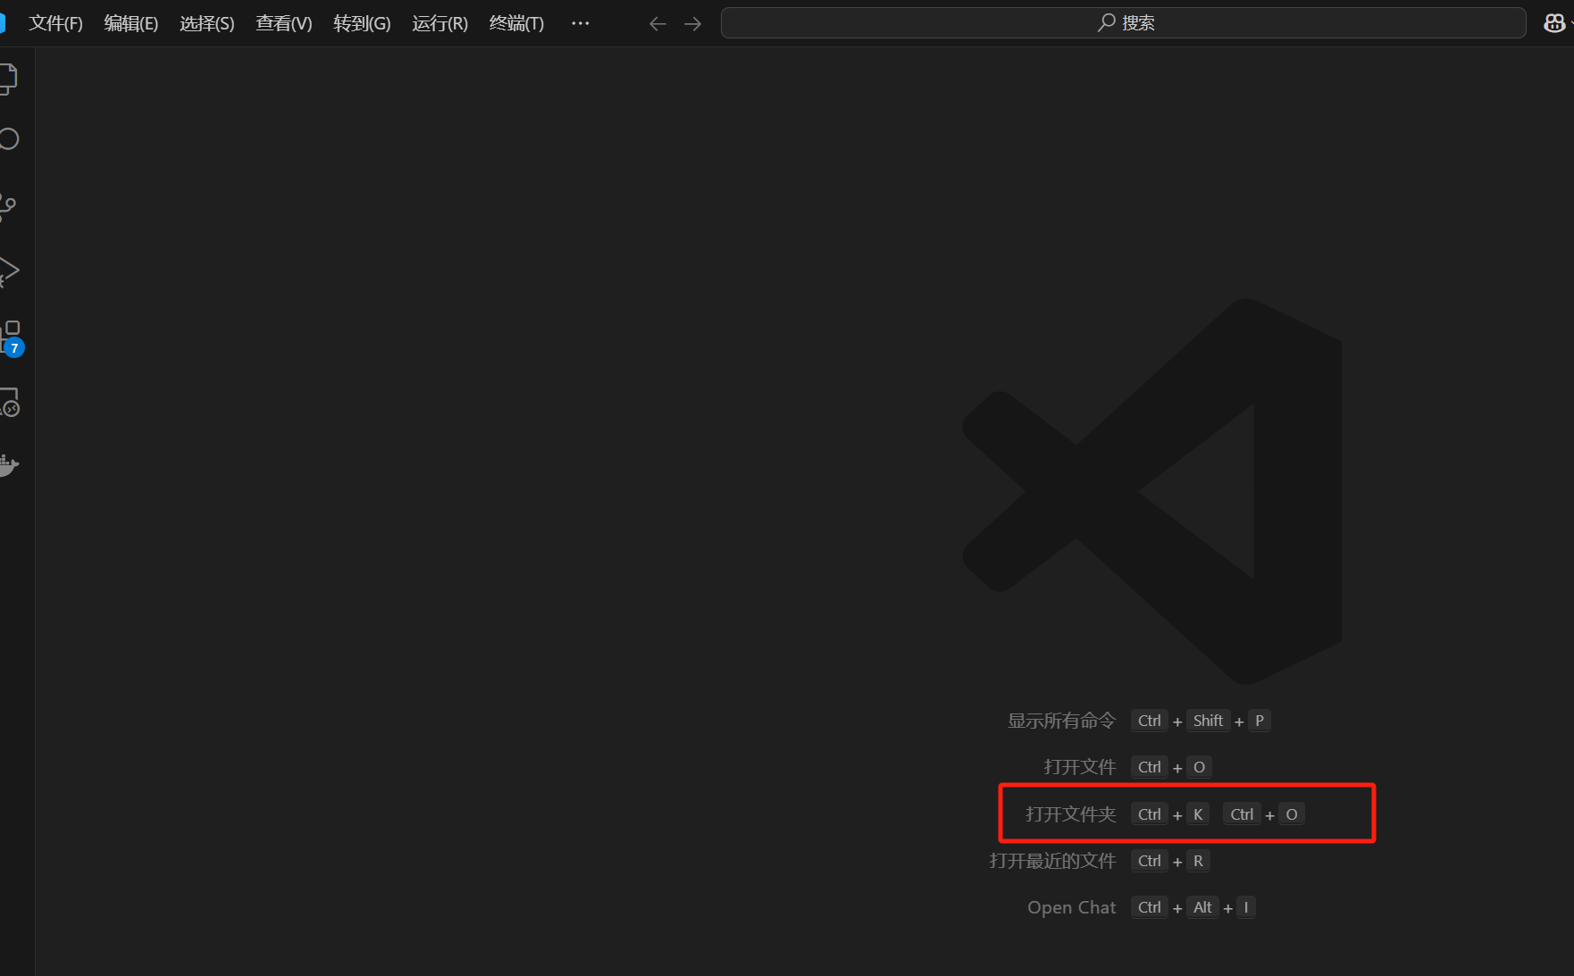The width and height of the screenshot is (1574, 976).
Task: Click the I keycap in the Open Chat row
Action: click(1246, 907)
